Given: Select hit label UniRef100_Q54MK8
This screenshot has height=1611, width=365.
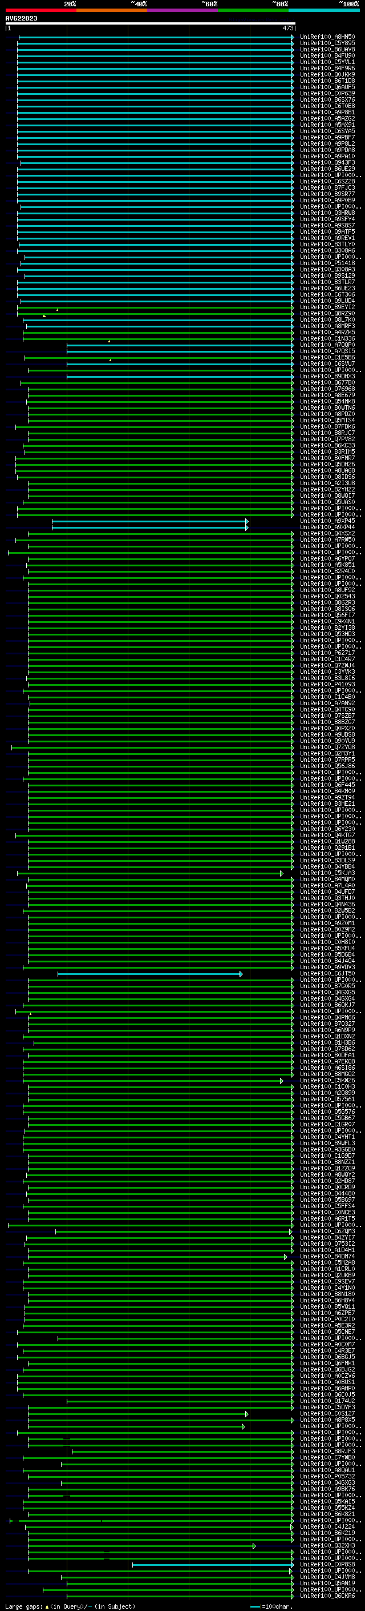Looking at the screenshot, I should click(x=327, y=402).
